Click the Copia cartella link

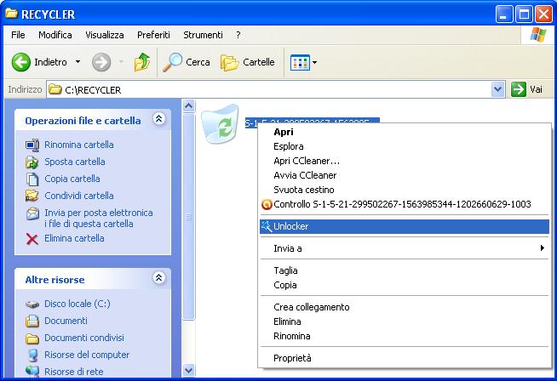point(72,179)
